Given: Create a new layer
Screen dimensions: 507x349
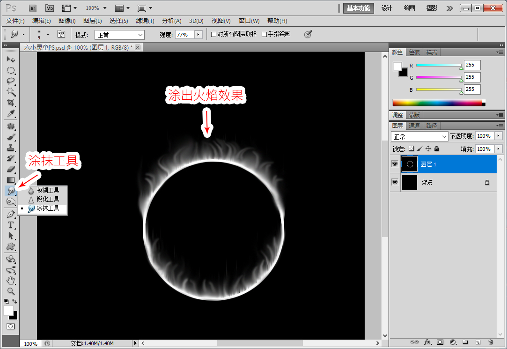Looking at the screenshot, I should [478, 342].
